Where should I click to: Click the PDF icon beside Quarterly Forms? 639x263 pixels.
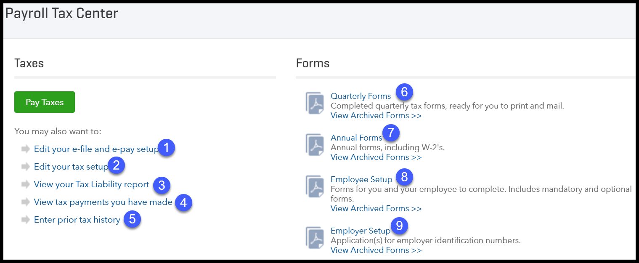pos(315,104)
